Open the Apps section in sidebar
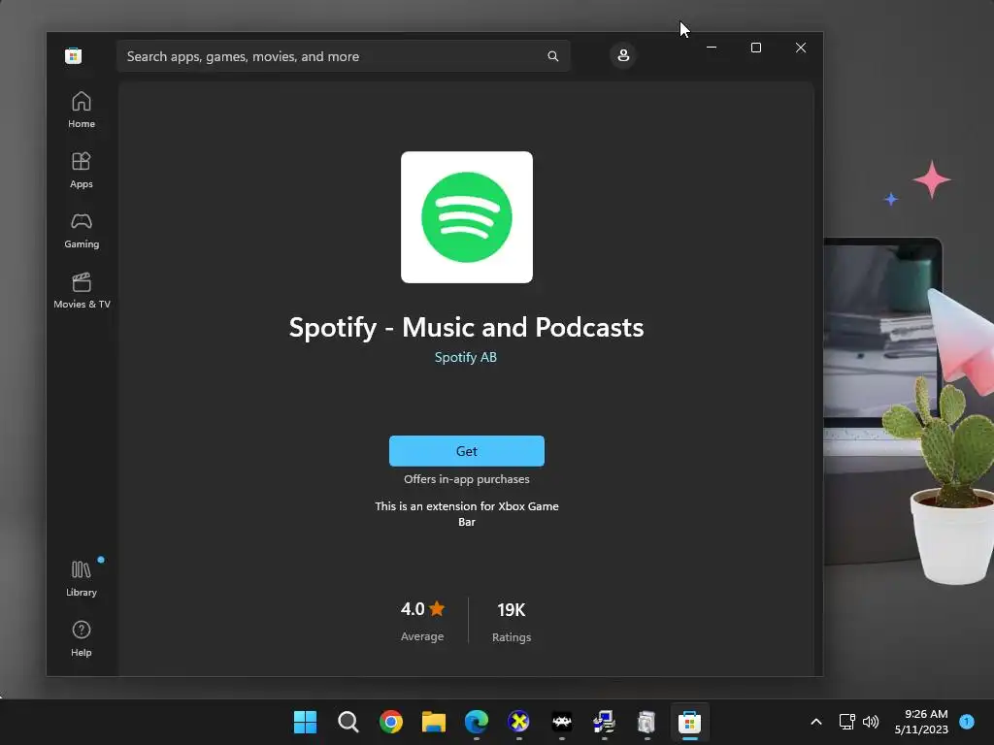This screenshot has width=994, height=745. (82, 171)
